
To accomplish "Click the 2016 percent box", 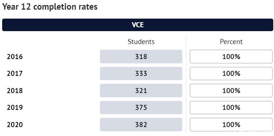I will tap(231, 57).
